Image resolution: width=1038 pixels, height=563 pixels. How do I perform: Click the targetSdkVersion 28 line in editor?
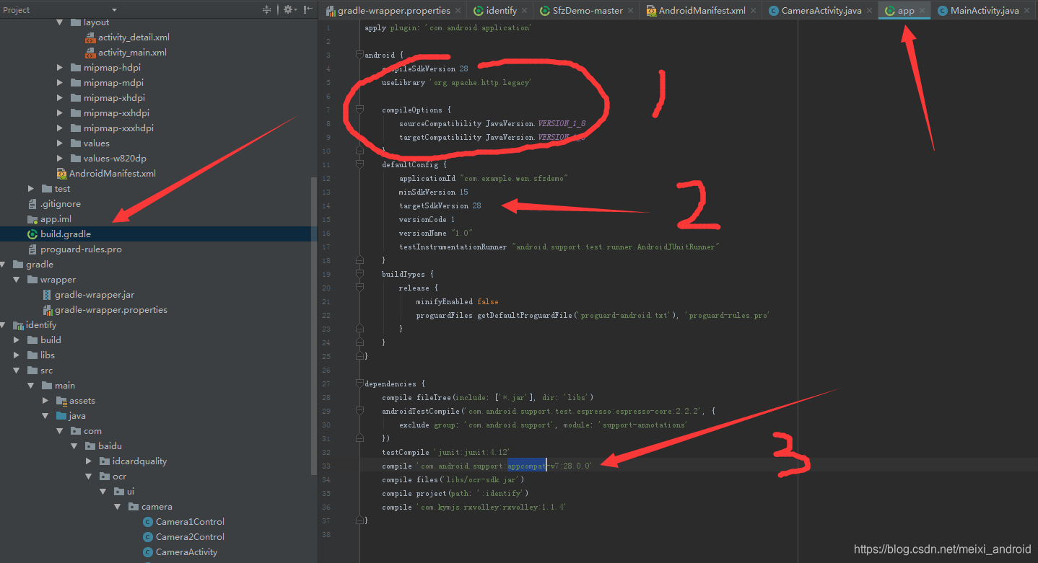pos(440,205)
